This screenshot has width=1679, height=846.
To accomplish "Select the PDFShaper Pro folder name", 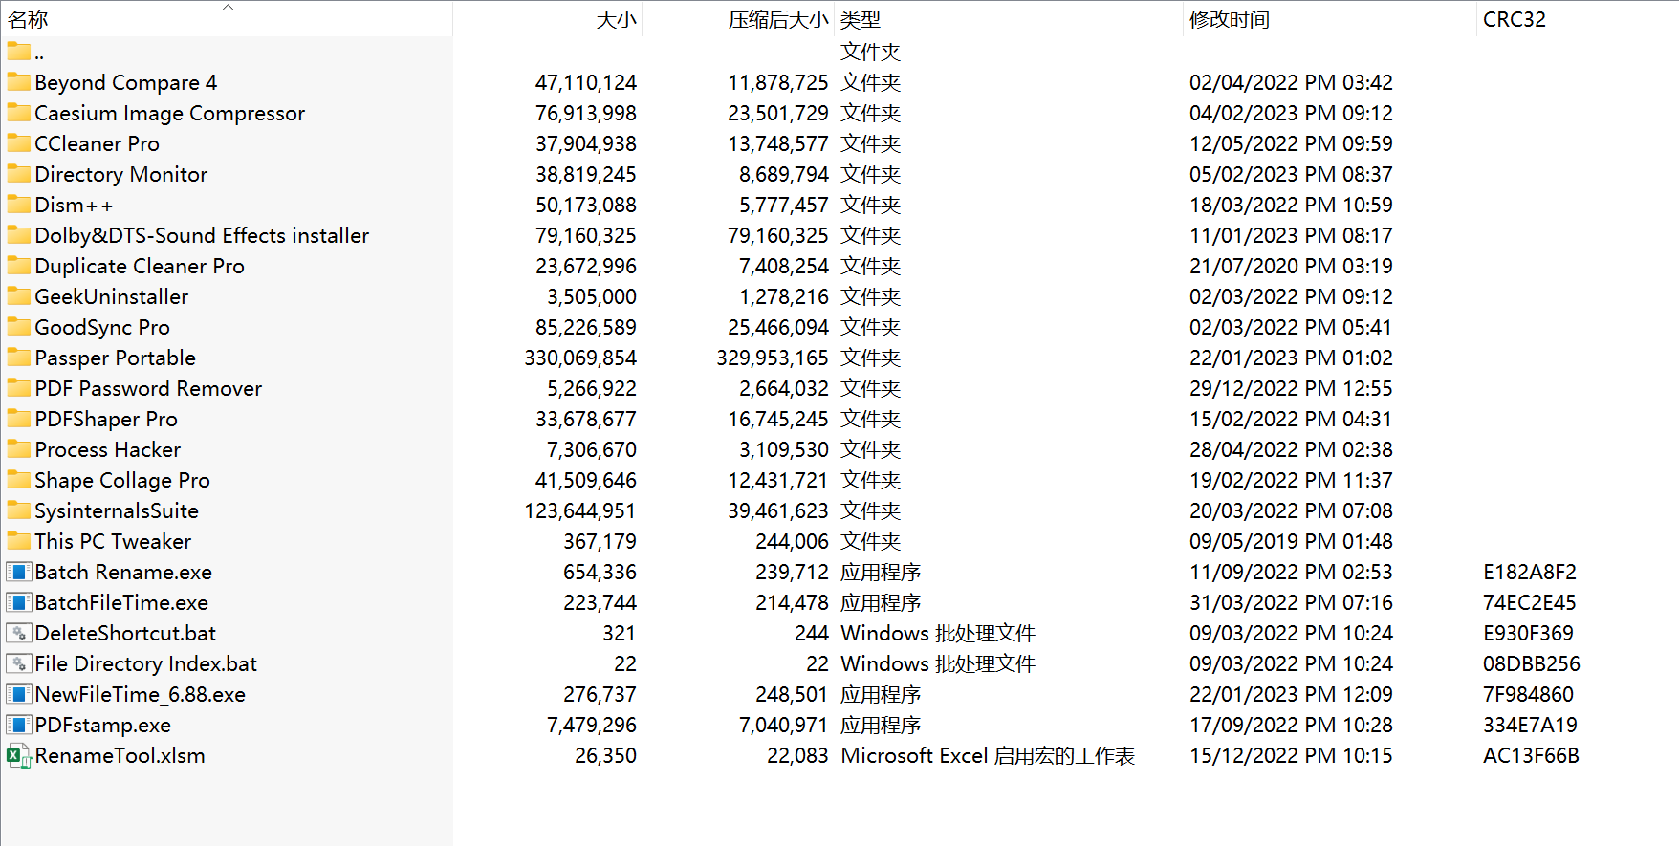I will [x=106, y=420].
